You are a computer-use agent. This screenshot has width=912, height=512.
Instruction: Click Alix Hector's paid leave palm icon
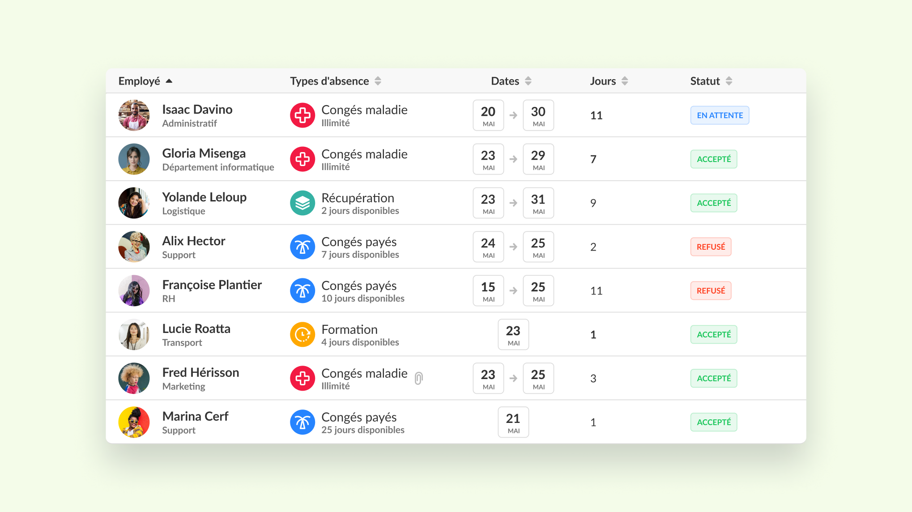[303, 247]
